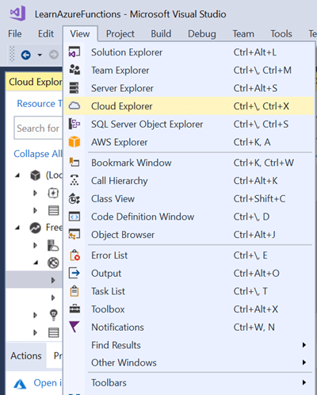The width and height of the screenshot is (317, 395).
Task: Click the Cloud Explorer panel title tab
Action: (x=34, y=82)
